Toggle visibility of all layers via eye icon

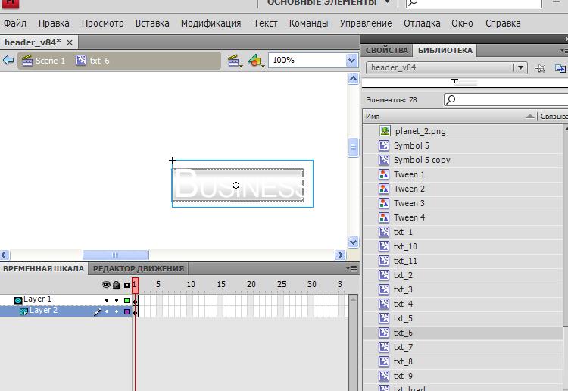(x=106, y=285)
